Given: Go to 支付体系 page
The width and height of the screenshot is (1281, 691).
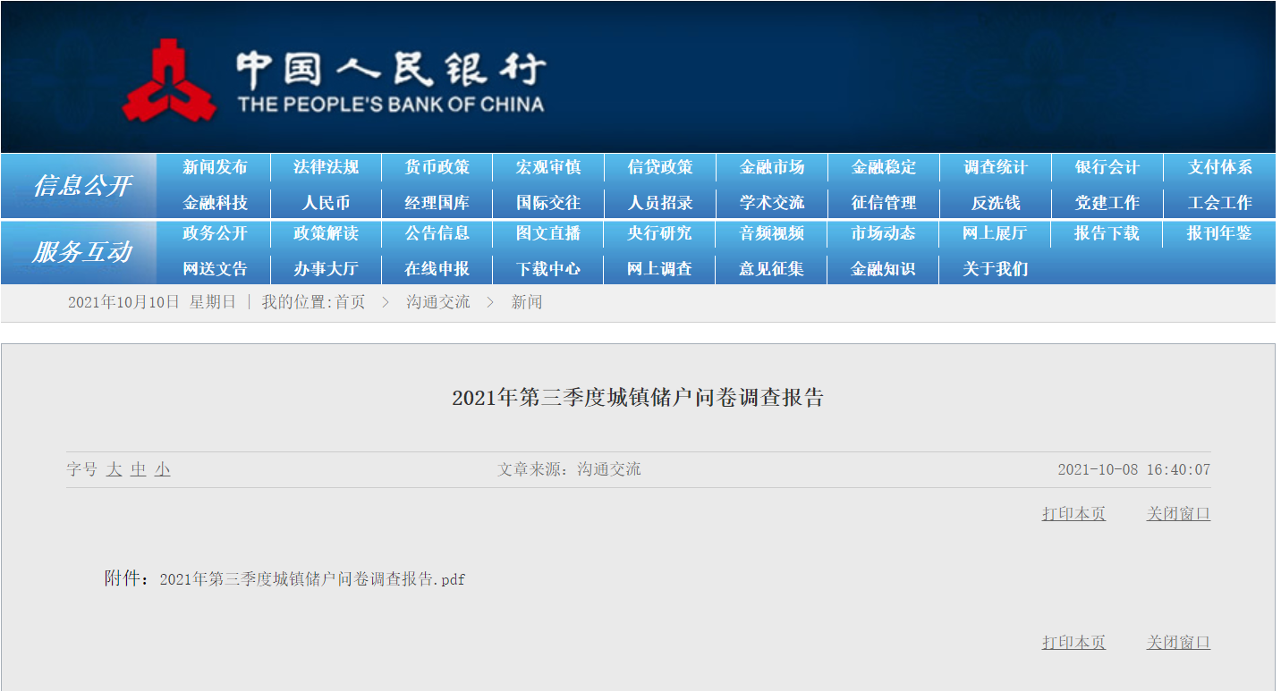Looking at the screenshot, I should tap(1220, 167).
